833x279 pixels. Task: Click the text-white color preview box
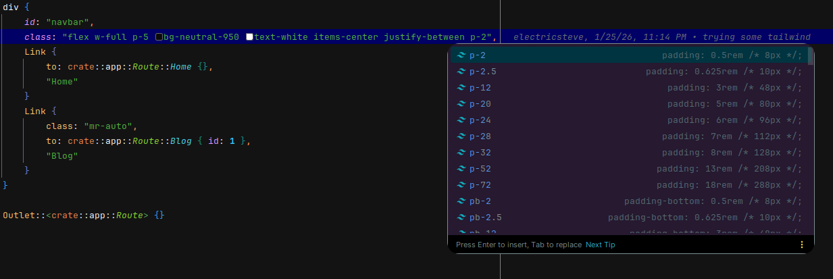(x=250, y=36)
